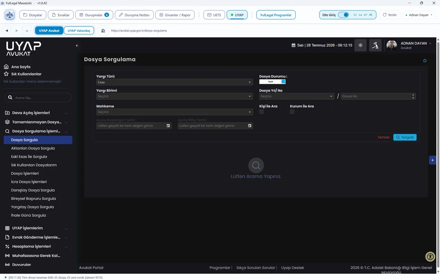
Task: Check the Kişi ile Ara checkbox
Action: [261, 112]
